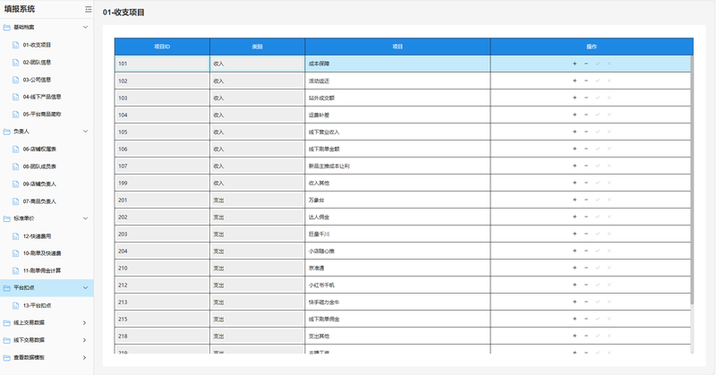Click the table's vertical scrollbar
This screenshot has height=375, width=716.
(x=692, y=180)
